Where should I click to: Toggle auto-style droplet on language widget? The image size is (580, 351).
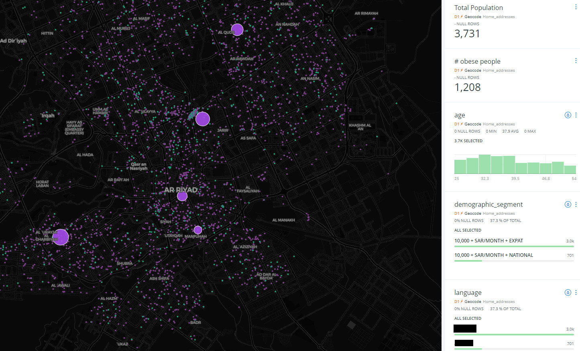pyautogui.click(x=568, y=292)
